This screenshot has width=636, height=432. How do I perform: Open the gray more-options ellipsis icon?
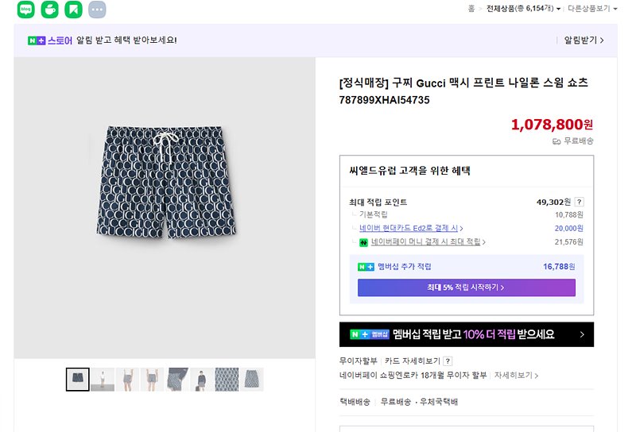97,9
